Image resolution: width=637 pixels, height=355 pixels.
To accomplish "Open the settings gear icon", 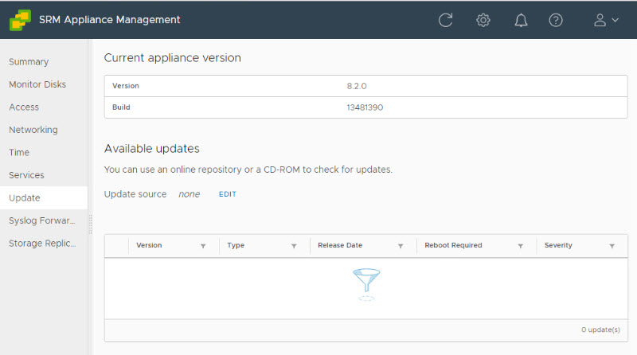I will [483, 20].
